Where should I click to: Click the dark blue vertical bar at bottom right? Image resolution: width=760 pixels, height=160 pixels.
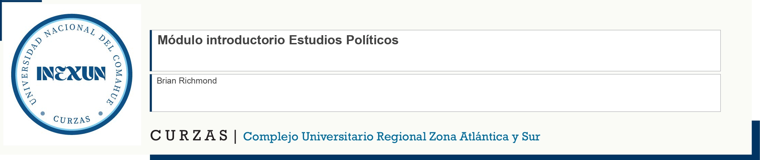(x=756, y=139)
